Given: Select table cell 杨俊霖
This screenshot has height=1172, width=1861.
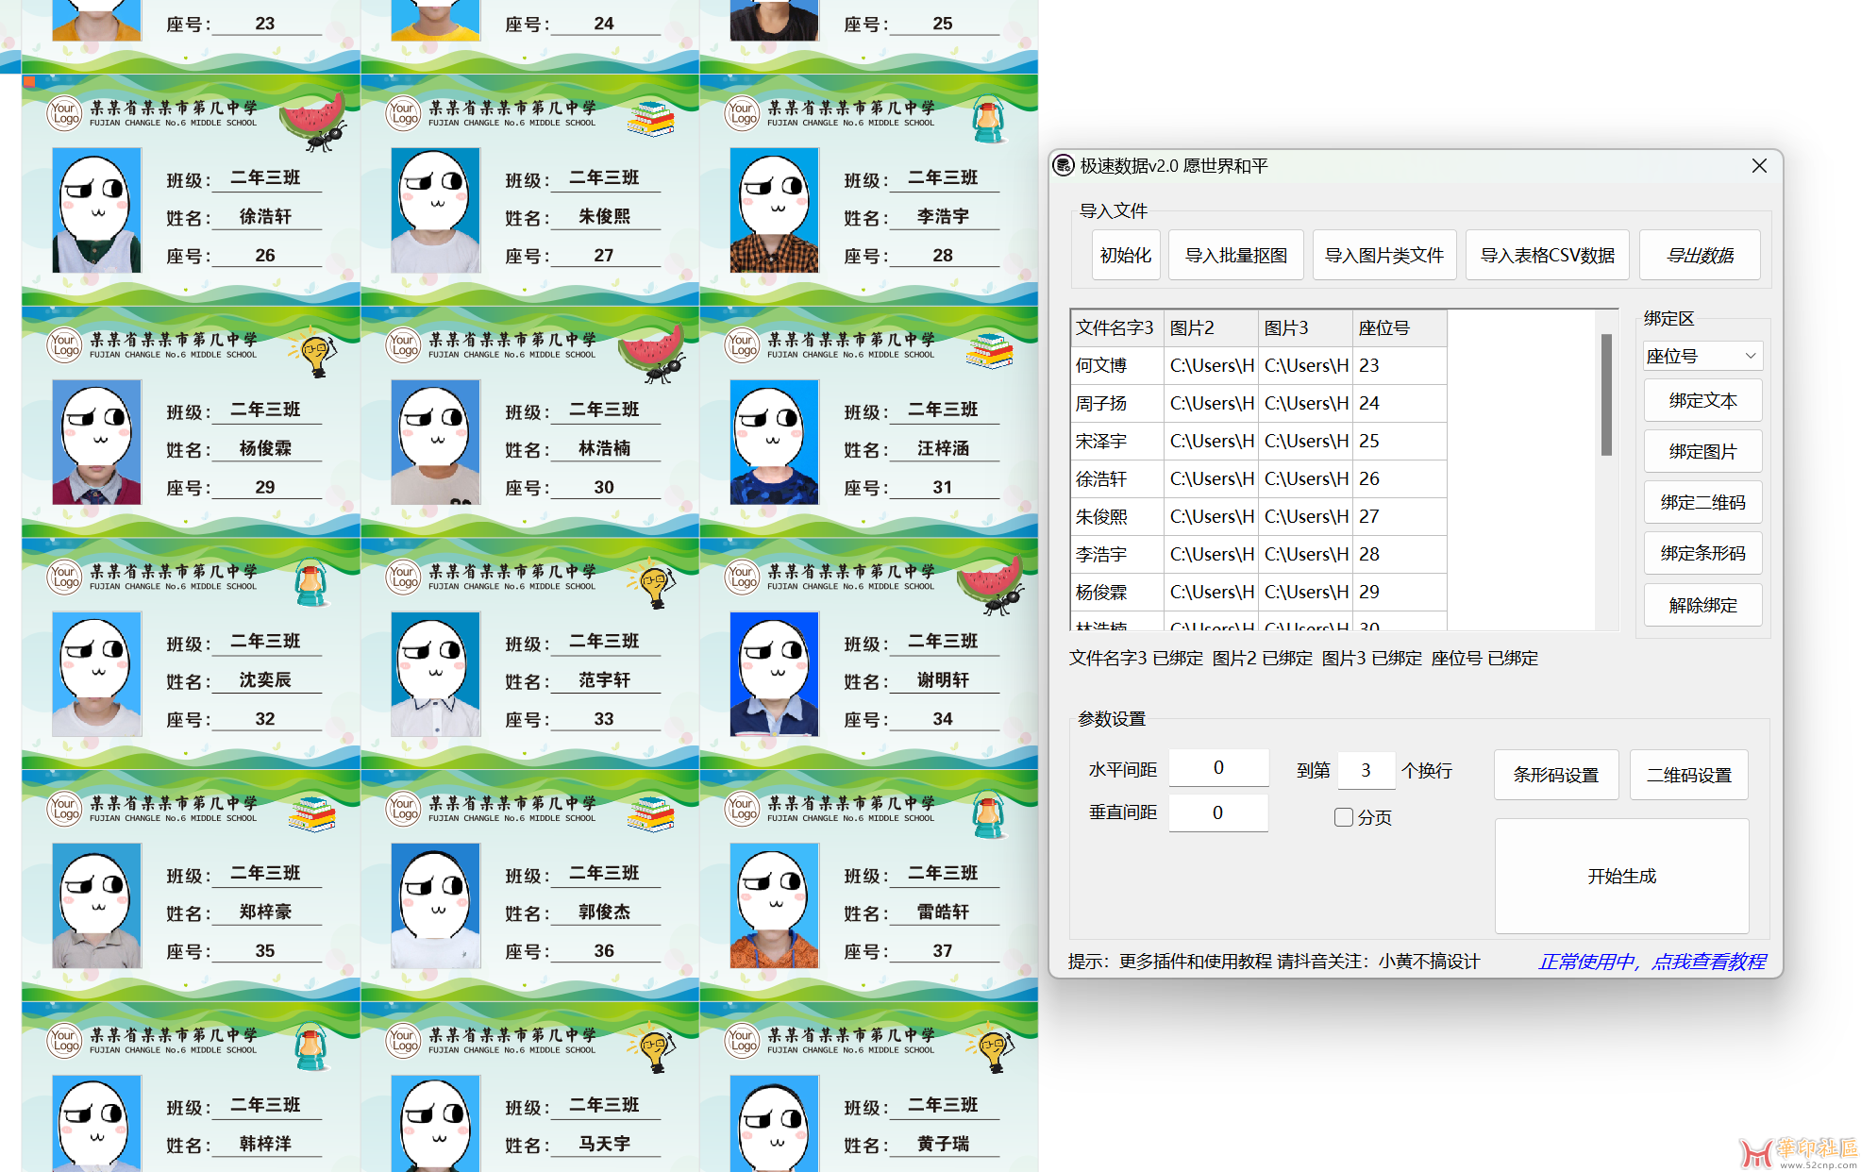Looking at the screenshot, I should pos(1116,592).
